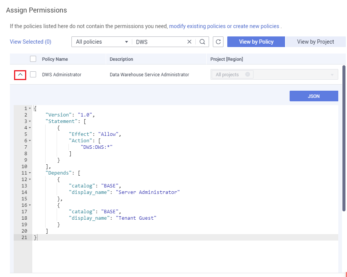The height and width of the screenshot is (277, 347).
Task: Toggle the All projects switch
Action: (247, 74)
